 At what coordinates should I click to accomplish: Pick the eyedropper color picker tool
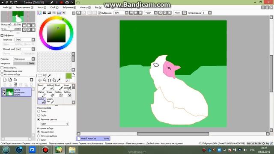[59, 80]
